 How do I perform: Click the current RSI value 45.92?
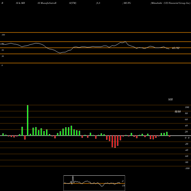pyautogui.click(x=176, y=48)
